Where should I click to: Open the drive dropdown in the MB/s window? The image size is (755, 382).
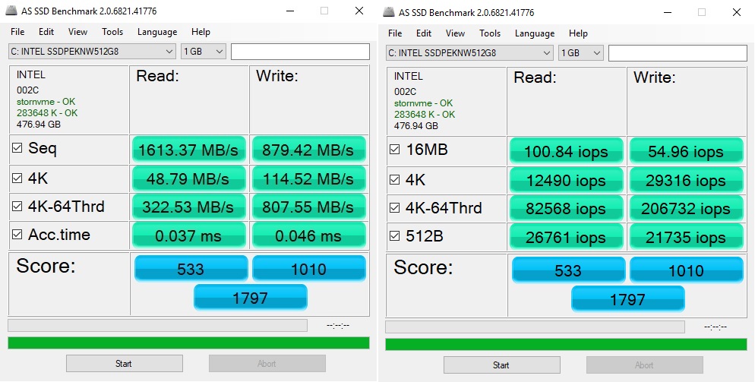coord(169,52)
